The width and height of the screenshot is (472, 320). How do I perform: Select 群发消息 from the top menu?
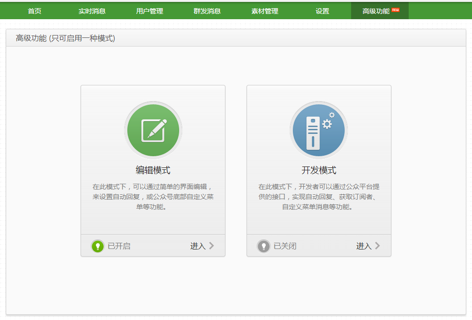tap(208, 10)
